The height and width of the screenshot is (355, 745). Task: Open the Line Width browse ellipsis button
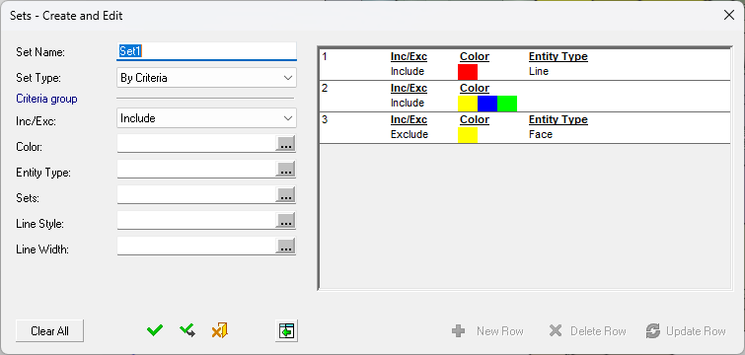pos(285,247)
